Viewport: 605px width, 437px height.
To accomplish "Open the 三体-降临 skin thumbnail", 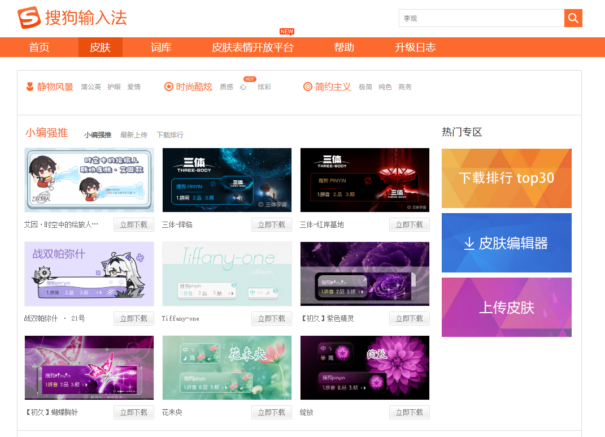I will pyautogui.click(x=227, y=180).
